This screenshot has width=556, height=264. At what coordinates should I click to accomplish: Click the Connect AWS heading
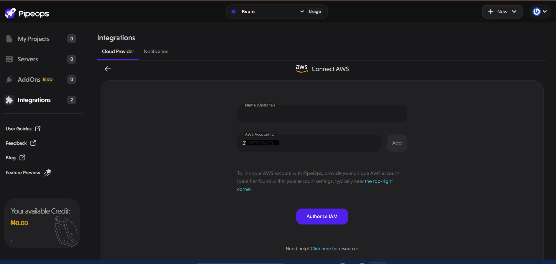pyautogui.click(x=330, y=69)
